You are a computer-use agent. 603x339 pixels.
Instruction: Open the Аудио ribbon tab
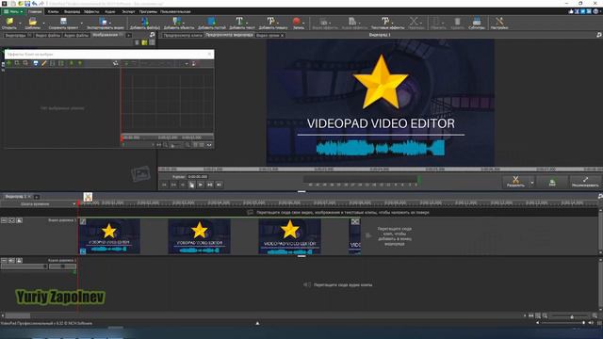(110, 11)
